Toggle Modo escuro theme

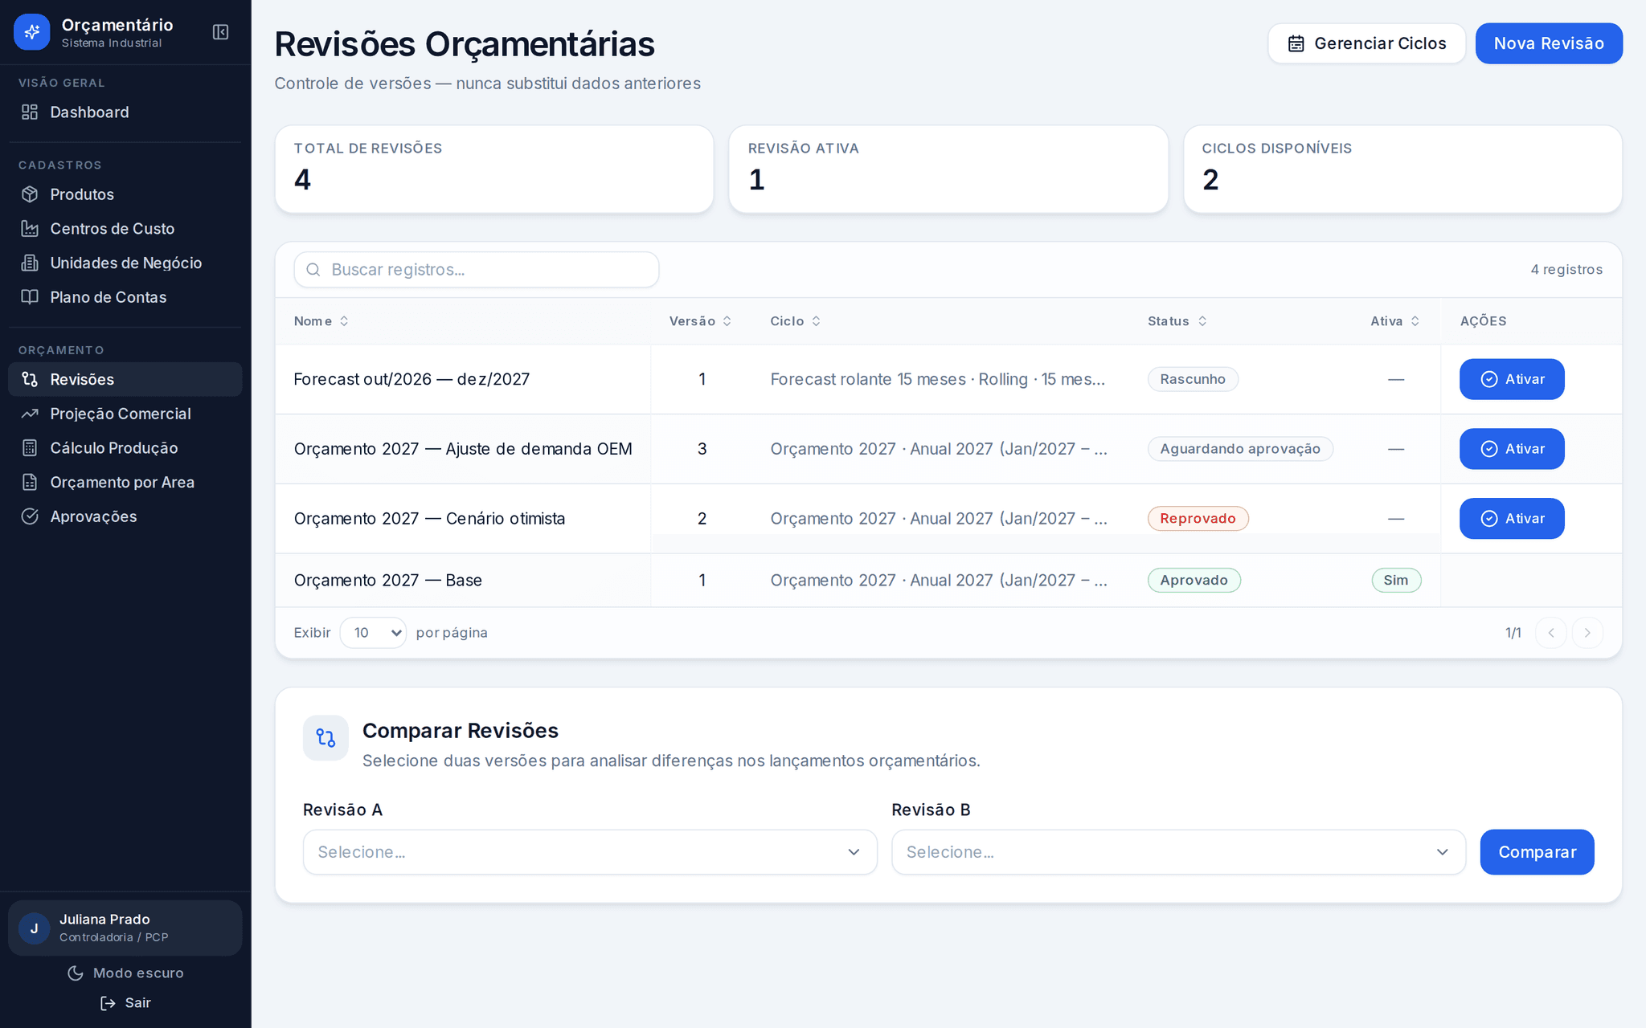tap(125, 973)
